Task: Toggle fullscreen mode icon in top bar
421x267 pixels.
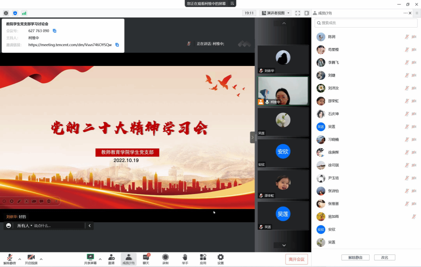Action: tap(298, 13)
